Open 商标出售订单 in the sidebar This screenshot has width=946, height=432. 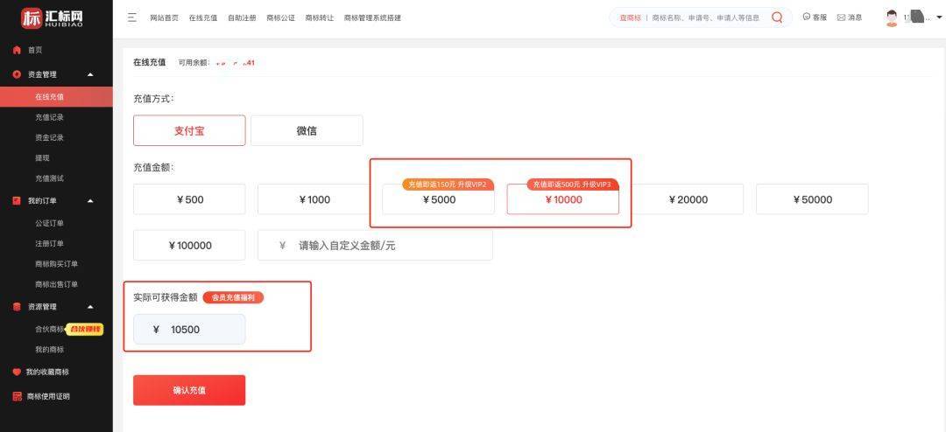tap(57, 284)
